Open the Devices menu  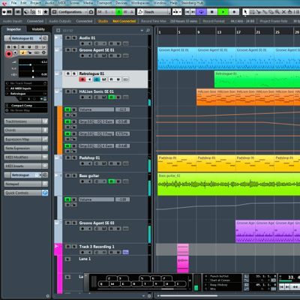[121, 3]
